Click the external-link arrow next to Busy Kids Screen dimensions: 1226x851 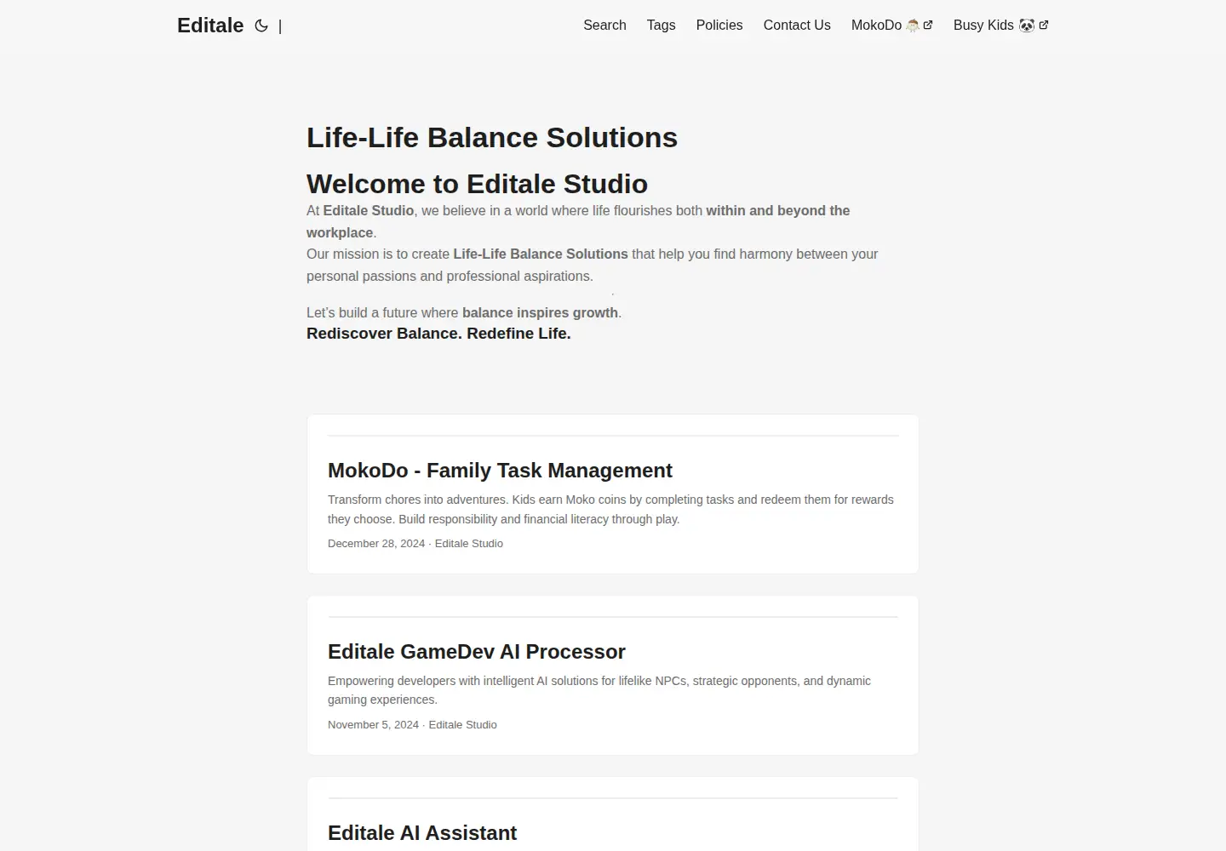coord(1044,25)
